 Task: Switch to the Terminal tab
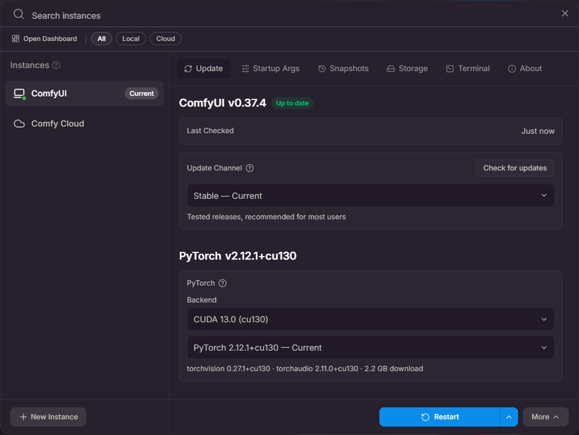click(x=468, y=69)
